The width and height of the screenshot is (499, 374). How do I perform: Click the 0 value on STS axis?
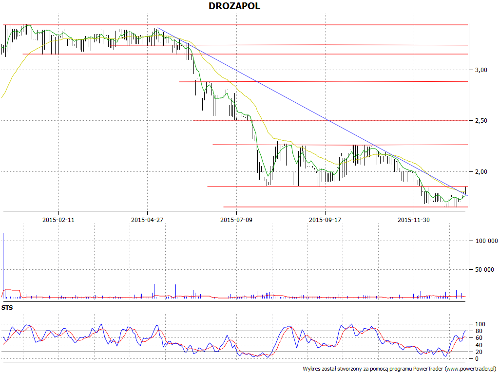[x=477, y=359]
